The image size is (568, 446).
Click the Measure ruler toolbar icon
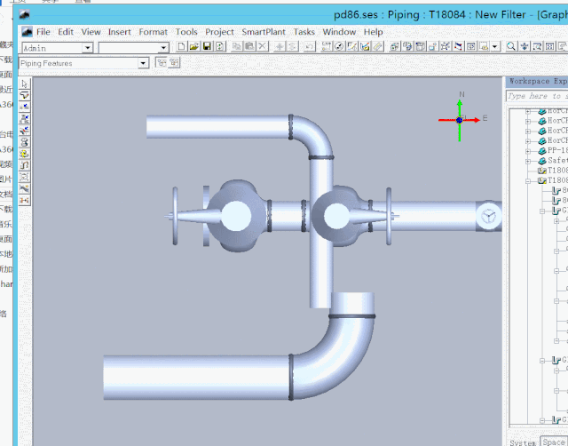[378, 46]
